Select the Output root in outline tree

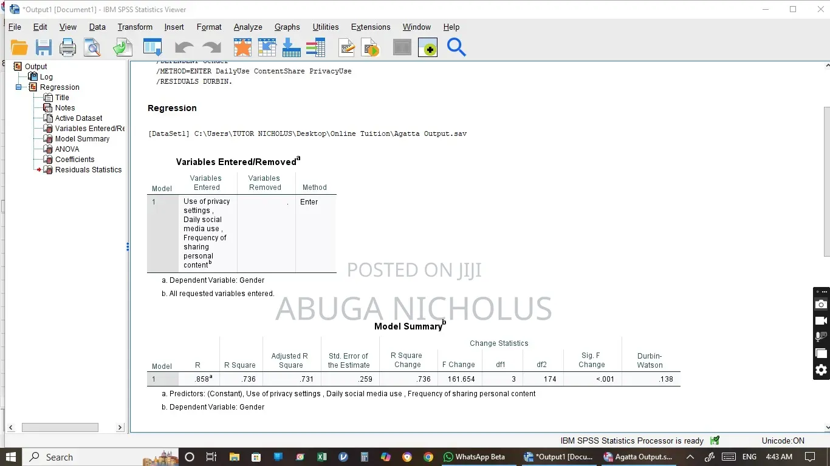(x=36, y=67)
